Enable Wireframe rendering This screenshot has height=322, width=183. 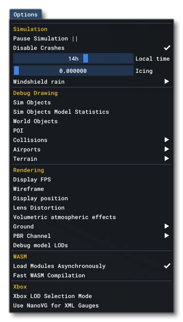coord(91,189)
